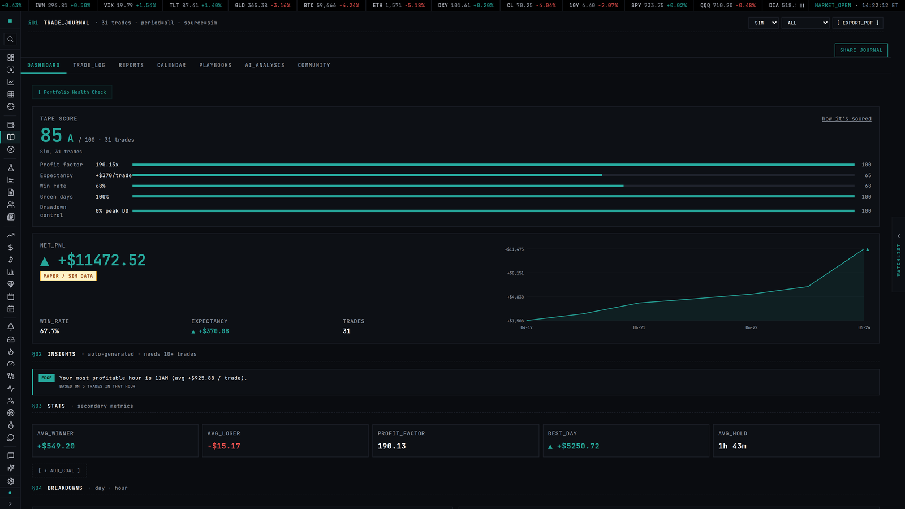Switch to the REPORTS tab

tap(131, 66)
